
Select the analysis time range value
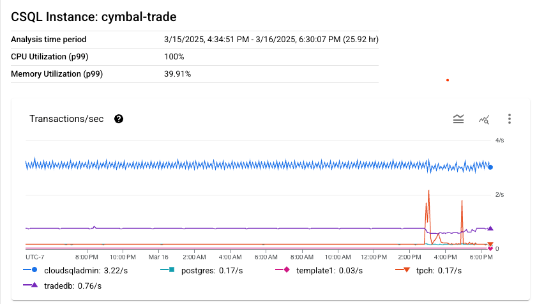271,40
